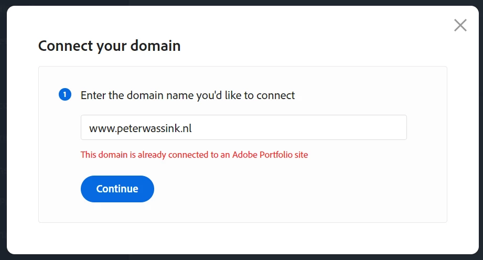Click the "Connect your domain" heading
The width and height of the screenshot is (483, 260).
point(109,46)
